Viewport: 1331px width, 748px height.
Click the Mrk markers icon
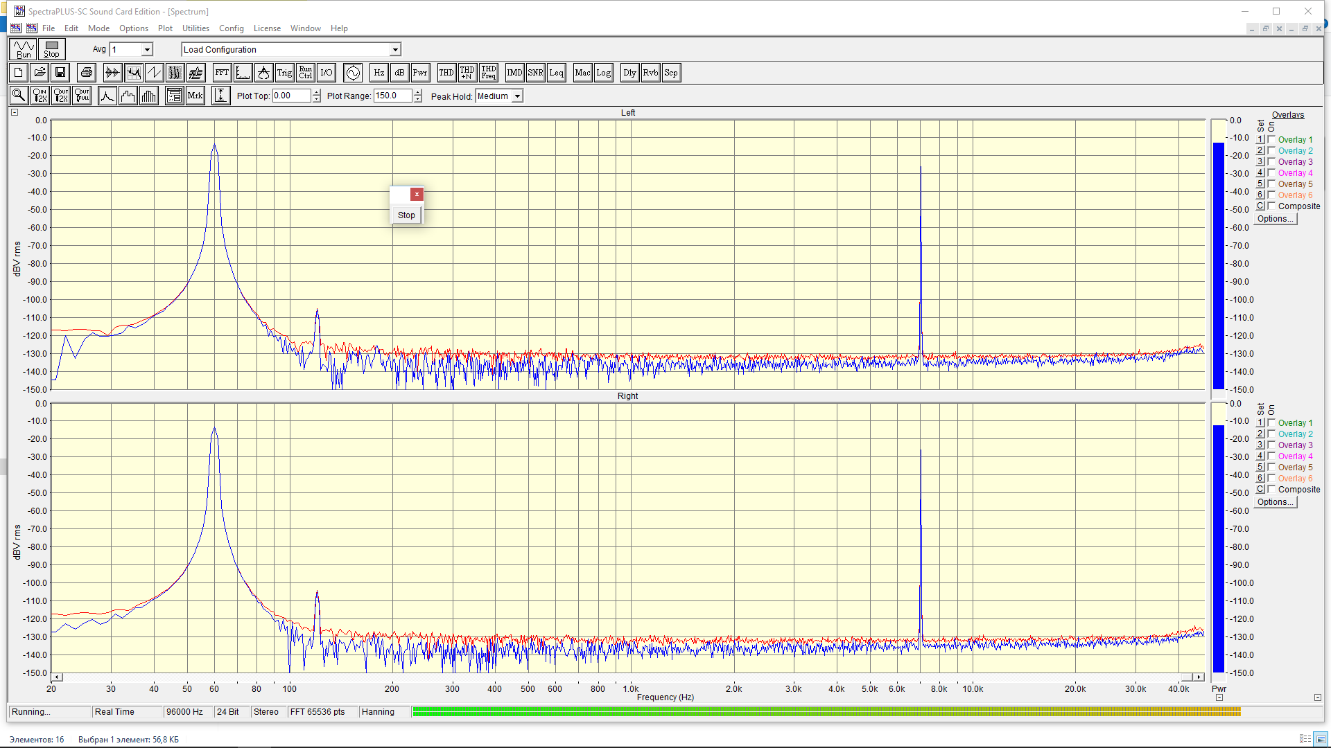tap(195, 96)
